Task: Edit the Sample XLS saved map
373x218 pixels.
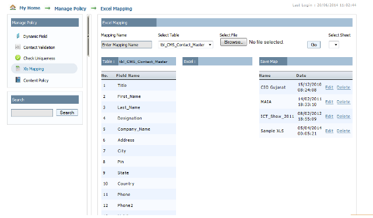Action: 329,131
